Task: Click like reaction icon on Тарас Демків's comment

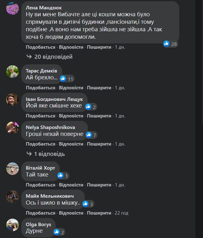Action: pos(63,79)
